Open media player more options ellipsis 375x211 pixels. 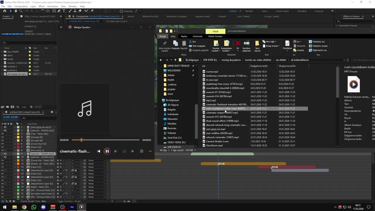[150, 151]
